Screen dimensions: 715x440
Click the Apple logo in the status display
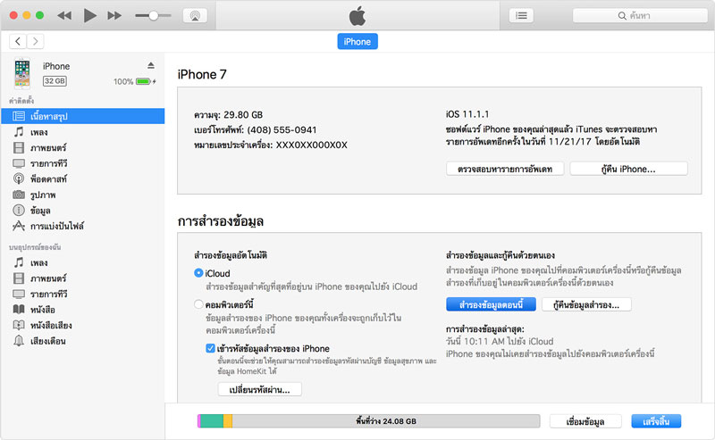click(357, 15)
